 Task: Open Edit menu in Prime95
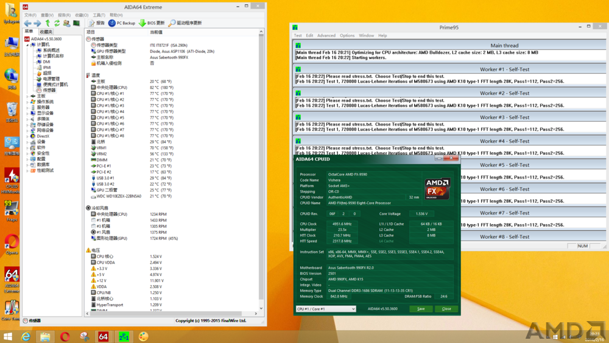point(309,35)
